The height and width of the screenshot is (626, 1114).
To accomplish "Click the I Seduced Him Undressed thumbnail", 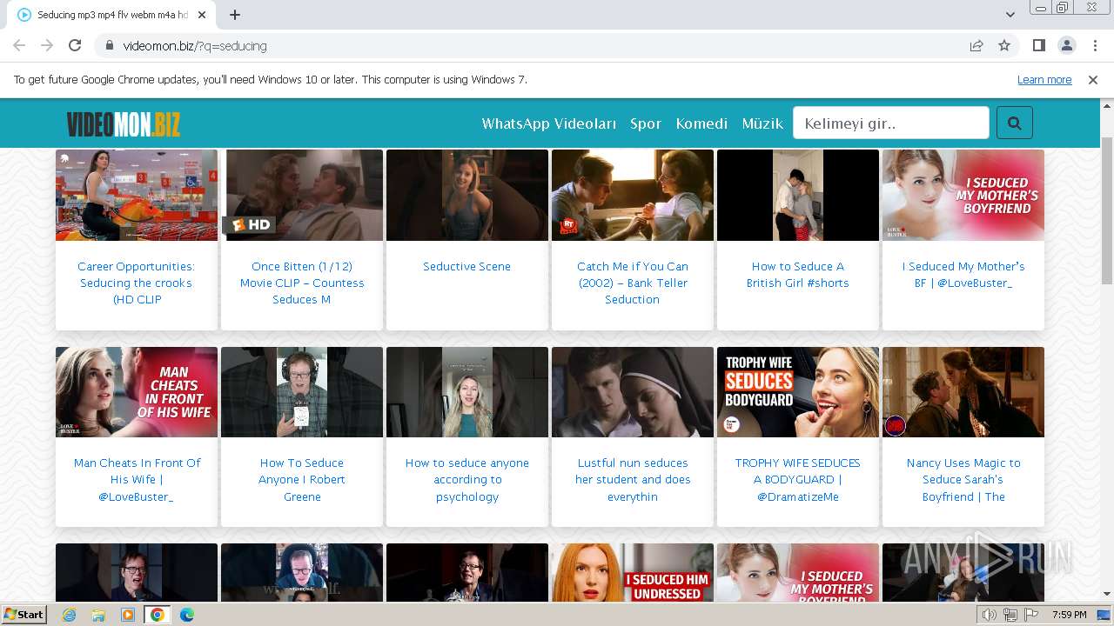I will 633,572.
